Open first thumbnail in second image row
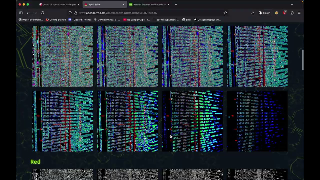Viewport: 320px width, 180px height. tap(63, 121)
